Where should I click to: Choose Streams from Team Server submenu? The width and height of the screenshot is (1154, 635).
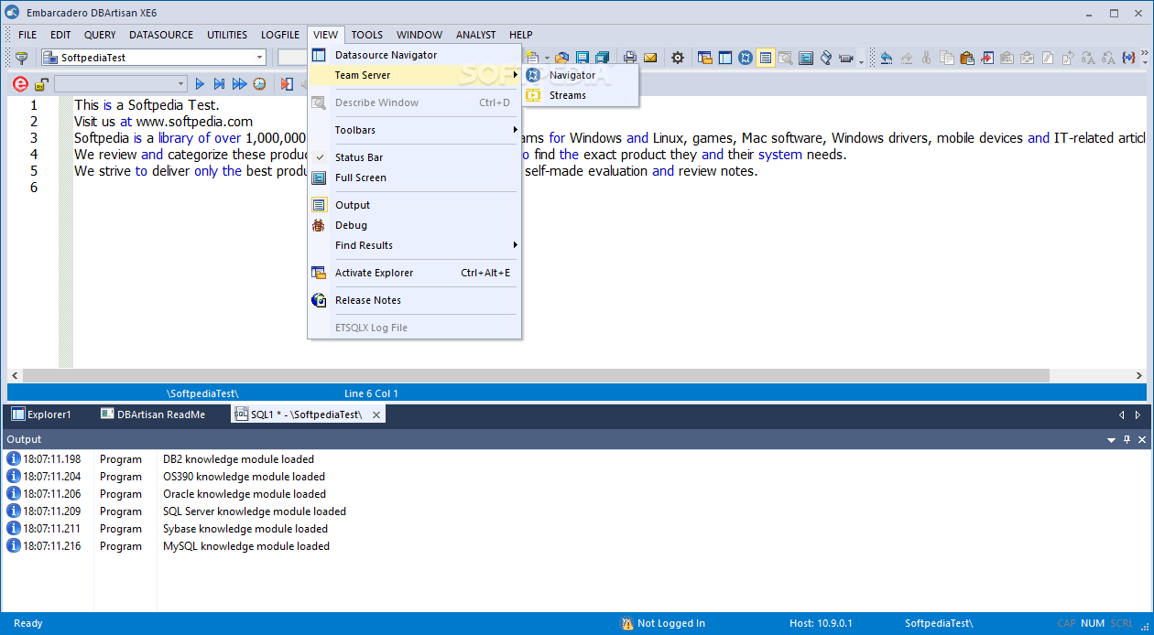[581, 95]
